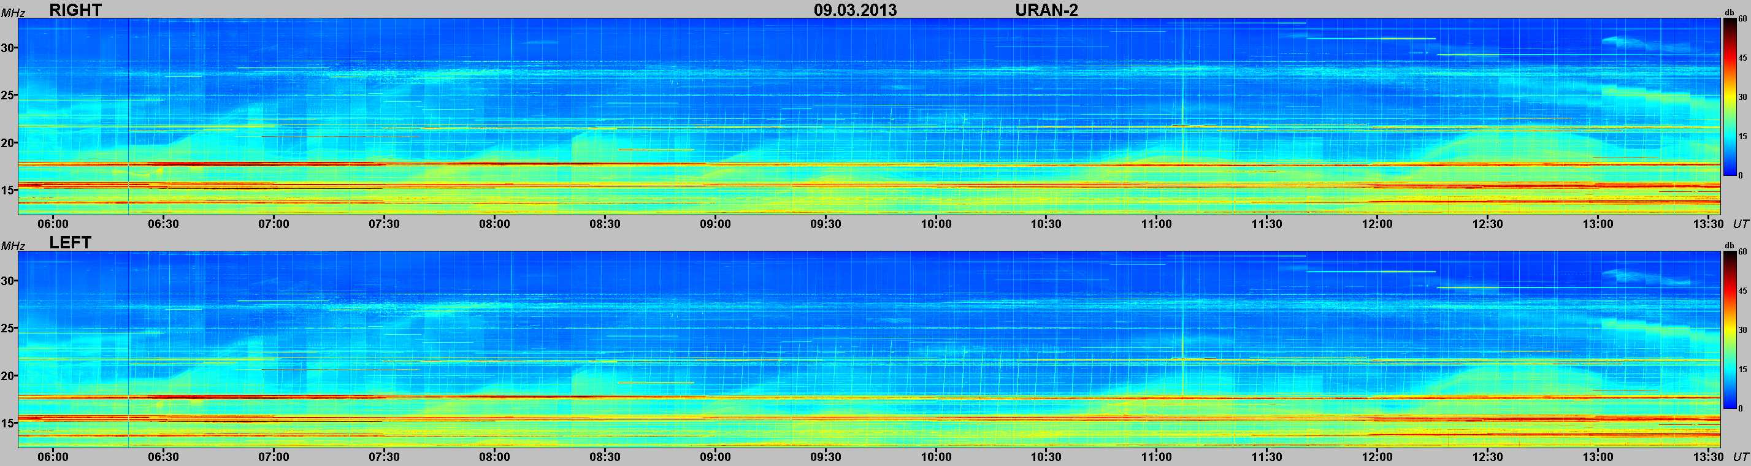Click the RIGHT polarization panel title
This screenshot has height=466, width=1751.
point(75,10)
